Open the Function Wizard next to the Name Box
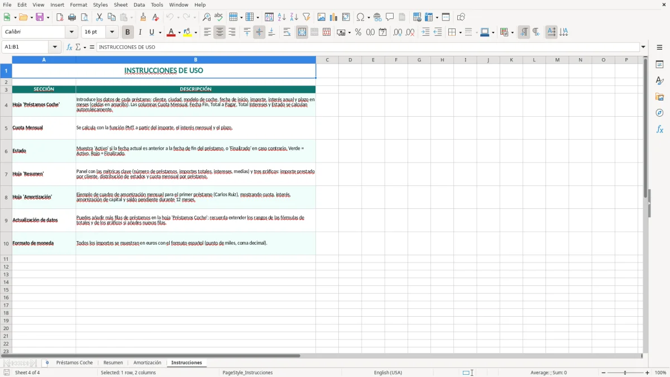The height and width of the screenshot is (377, 670). [70, 47]
